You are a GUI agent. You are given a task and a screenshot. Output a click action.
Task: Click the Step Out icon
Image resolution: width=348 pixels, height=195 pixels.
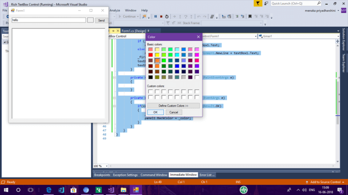click(191, 17)
